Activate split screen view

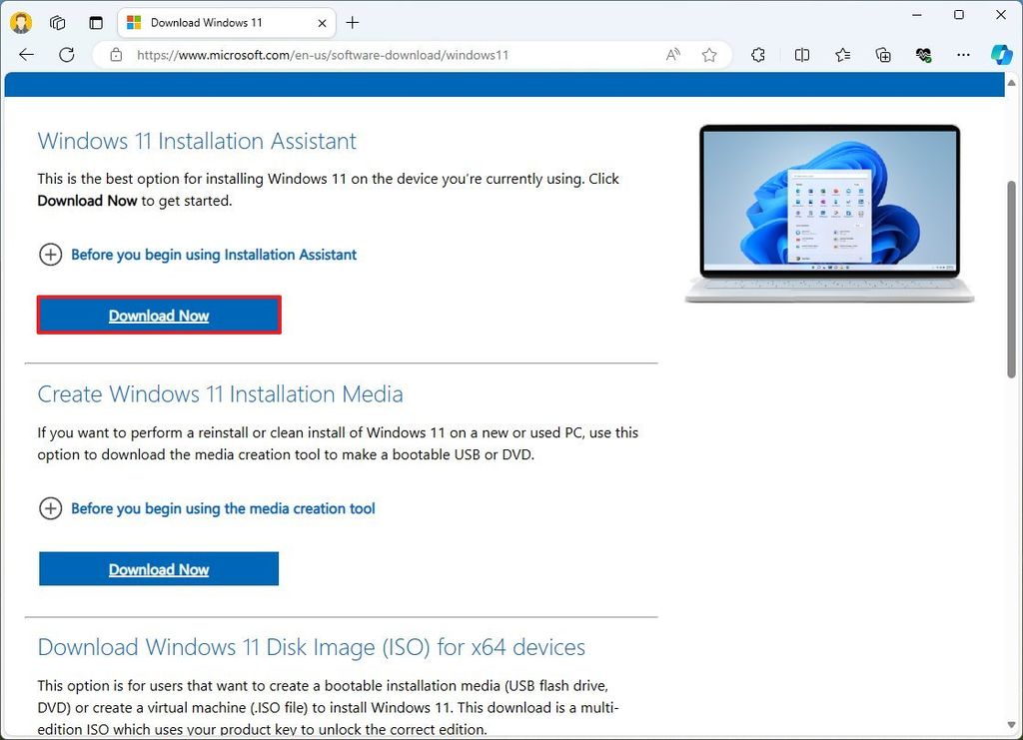coord(802,55)
